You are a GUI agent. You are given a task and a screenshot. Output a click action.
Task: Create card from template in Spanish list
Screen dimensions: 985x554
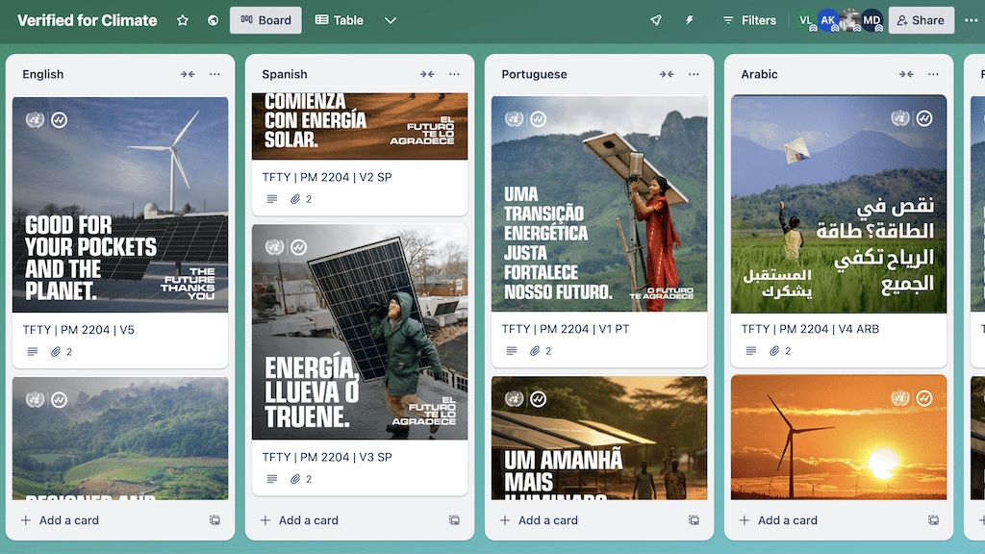[x=454, y=520]
